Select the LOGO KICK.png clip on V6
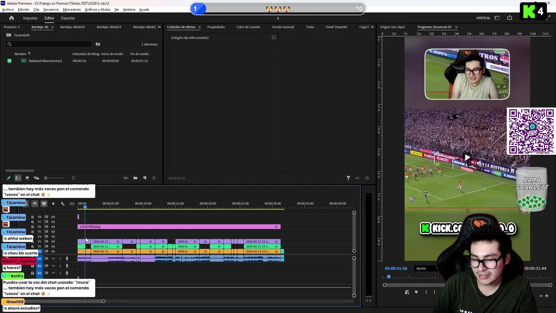This screenshot has width=556, height=313. tap(179, 226)
